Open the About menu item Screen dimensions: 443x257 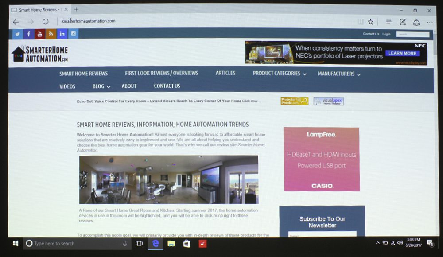[129, 86]
